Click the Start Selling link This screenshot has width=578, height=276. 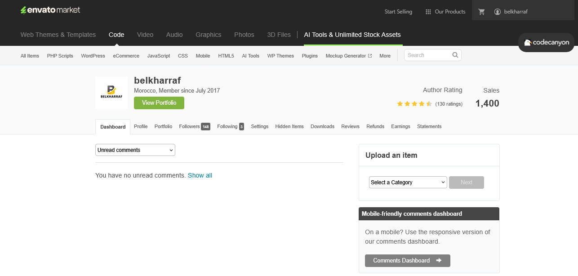tap(398, 11)
